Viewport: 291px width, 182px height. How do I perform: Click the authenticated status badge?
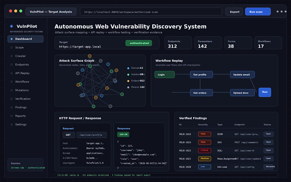tap(139, 43)
